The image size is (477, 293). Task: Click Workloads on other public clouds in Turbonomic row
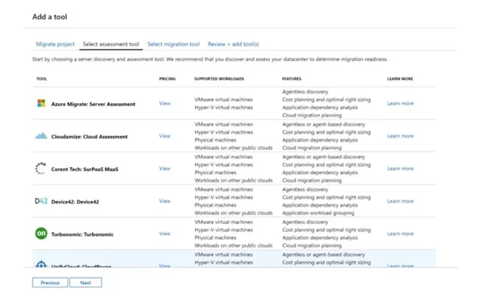click(x=234, y=245)
